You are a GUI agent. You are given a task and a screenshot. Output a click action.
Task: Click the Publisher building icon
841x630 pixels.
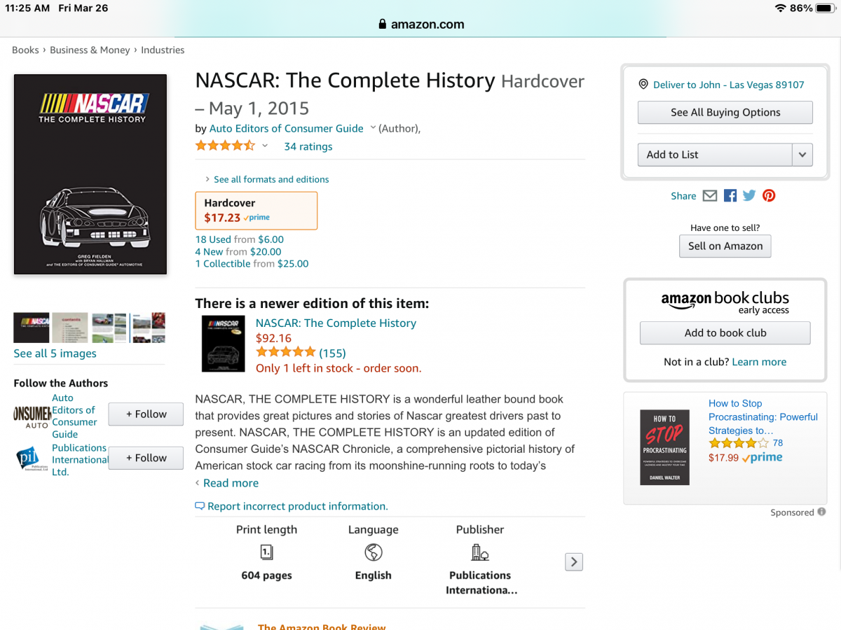[480, 552]
